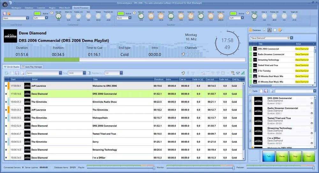Click the blank page icon in Database bar
Image resolution: width=319 pixels, height=173 pixels.
(275, 30)
